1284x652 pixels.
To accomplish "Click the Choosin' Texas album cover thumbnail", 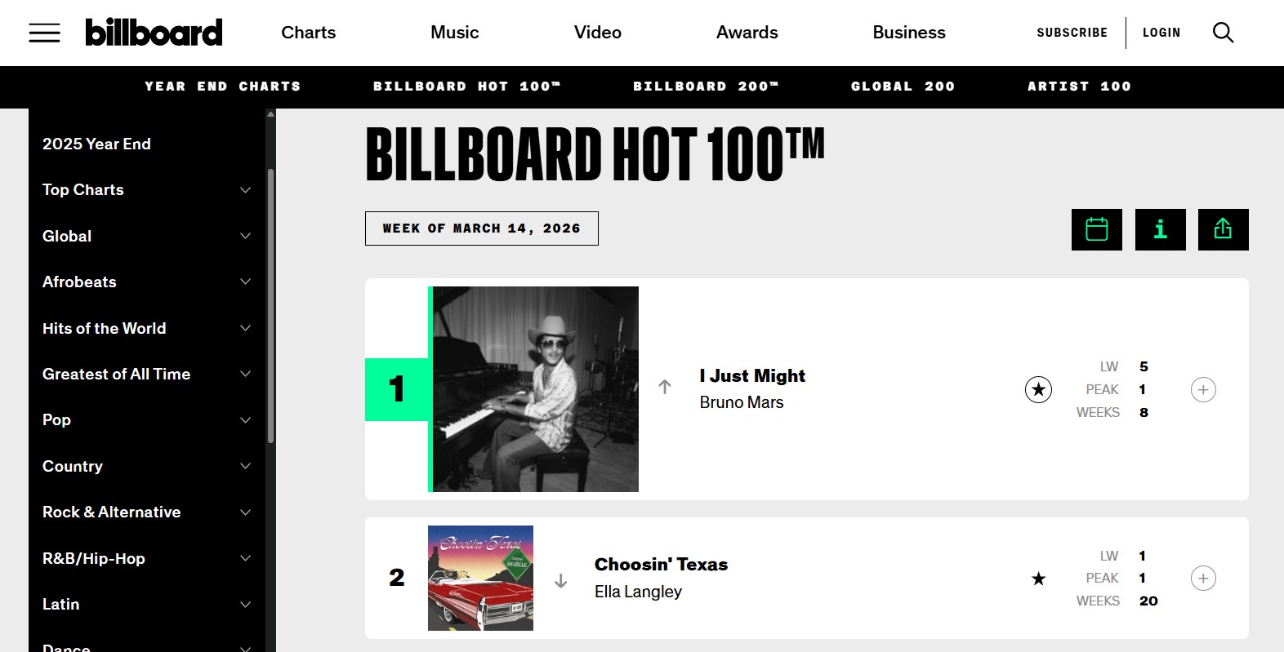I will (x=480, y=578).
